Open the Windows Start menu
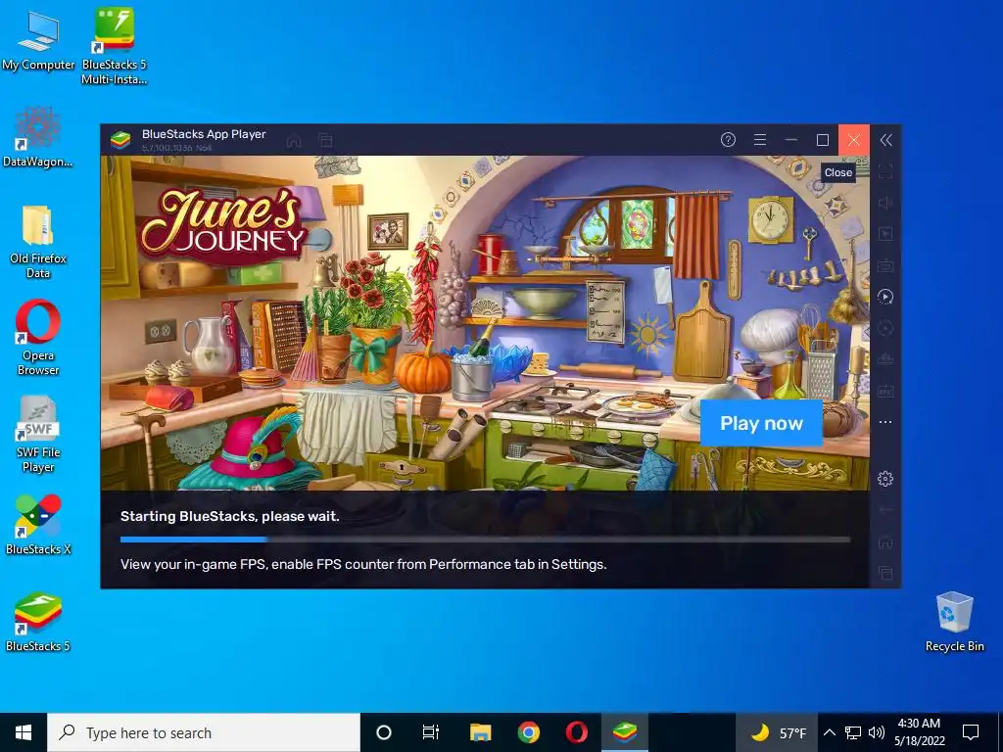Image resolution: width=1003 pixels, height=752 pixels. pyautogui.click(x=24, y=732)
